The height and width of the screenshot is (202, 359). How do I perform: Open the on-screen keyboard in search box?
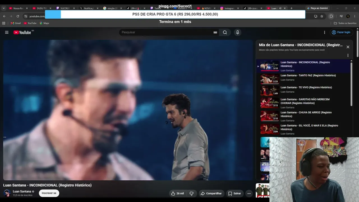215,32
